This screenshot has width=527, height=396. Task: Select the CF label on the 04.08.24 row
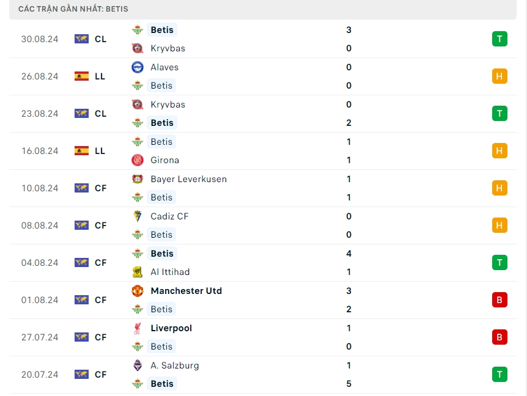(x=101, y=263)
